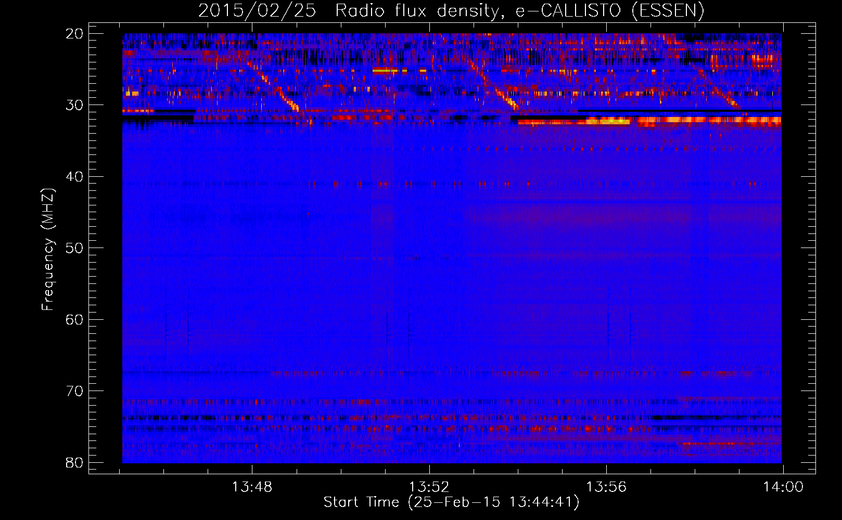Click the bright yellow-green emission band near 32 MHz
The image size is (842, 520).
608,121
